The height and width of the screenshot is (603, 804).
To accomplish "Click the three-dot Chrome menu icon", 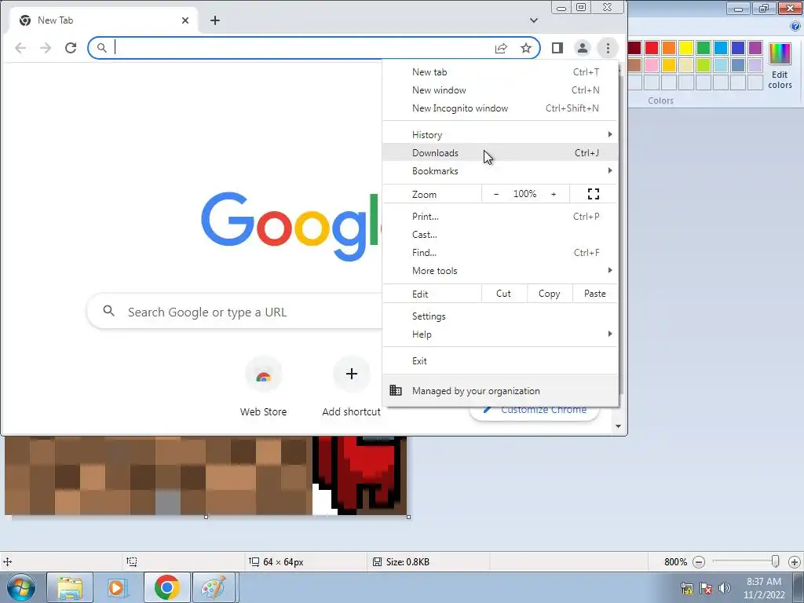I will 608,48.
